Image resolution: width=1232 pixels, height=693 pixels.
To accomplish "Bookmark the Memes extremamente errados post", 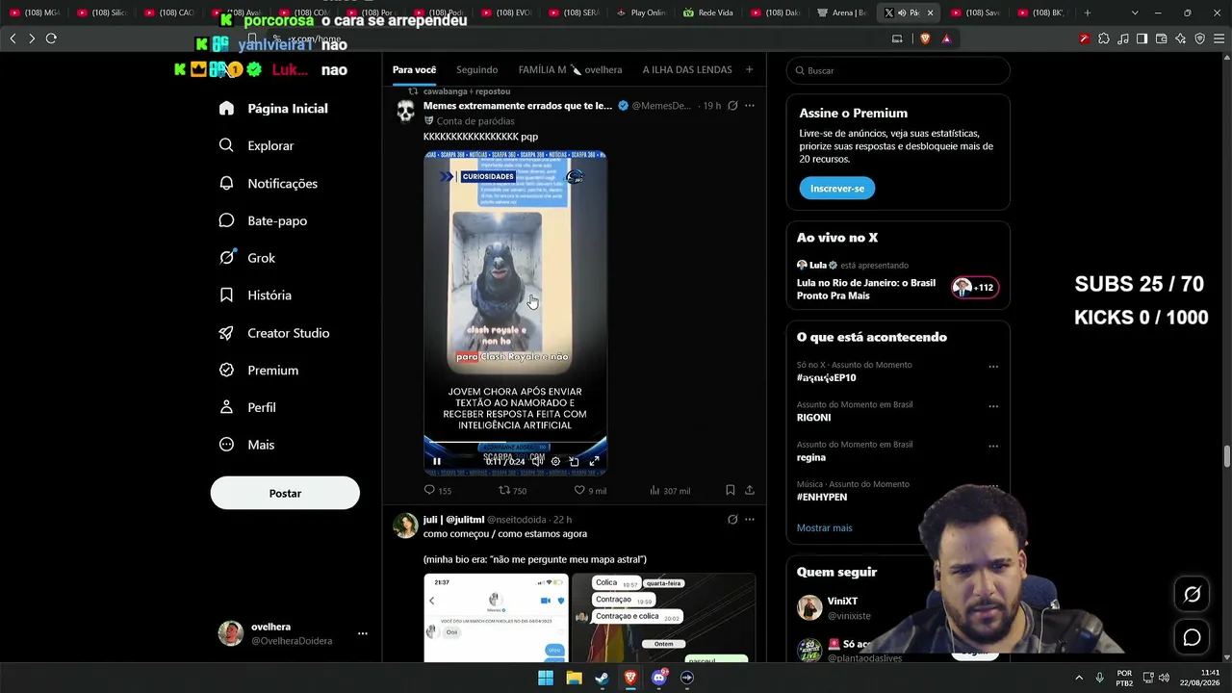I will point(731,491).
